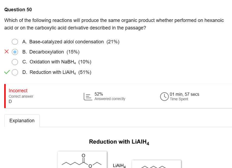The height and width of the screenshot is (168, 232).
Task: Click the question prompt about hexanoic acid
Action: 114,24
